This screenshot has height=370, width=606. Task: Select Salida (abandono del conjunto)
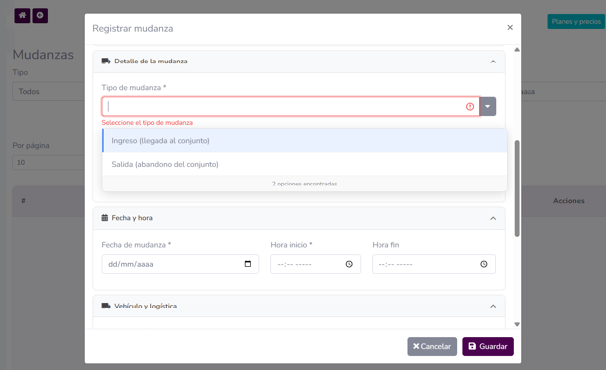pyautogui.click(x=305, y=164)
